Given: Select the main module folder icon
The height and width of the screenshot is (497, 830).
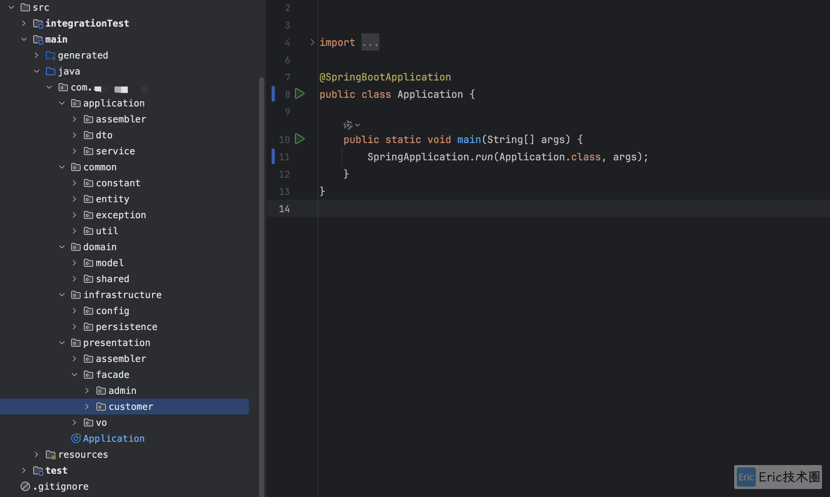Looking at the screenshot, I should (x=38, y=40).
